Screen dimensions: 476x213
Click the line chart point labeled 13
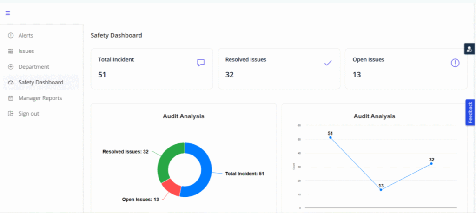(381, 190)
